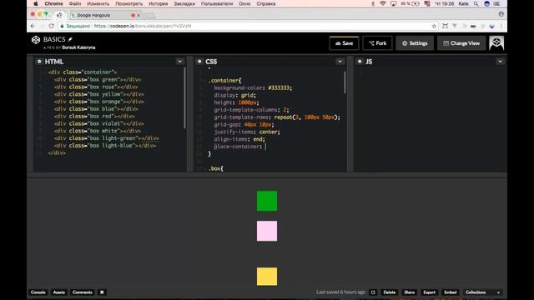This screenshot has height=300, width=534.
Task: Open Закладки menu
Action: 184,3
